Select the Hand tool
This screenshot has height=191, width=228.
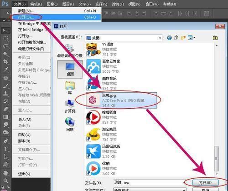(x=6, y=173)
